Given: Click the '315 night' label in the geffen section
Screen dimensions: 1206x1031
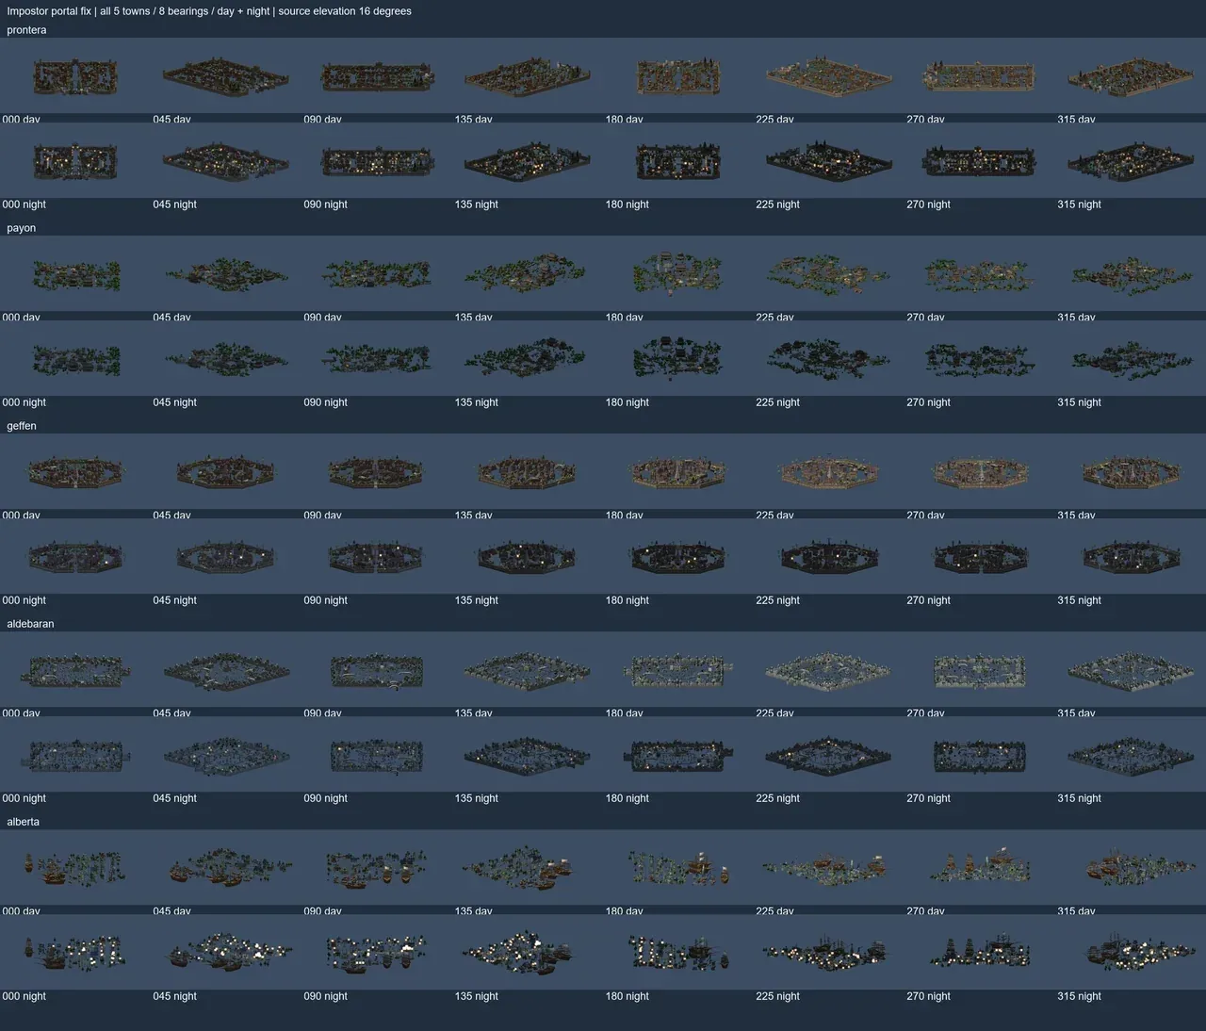Looking at the screenshot, I should 1080,600.
